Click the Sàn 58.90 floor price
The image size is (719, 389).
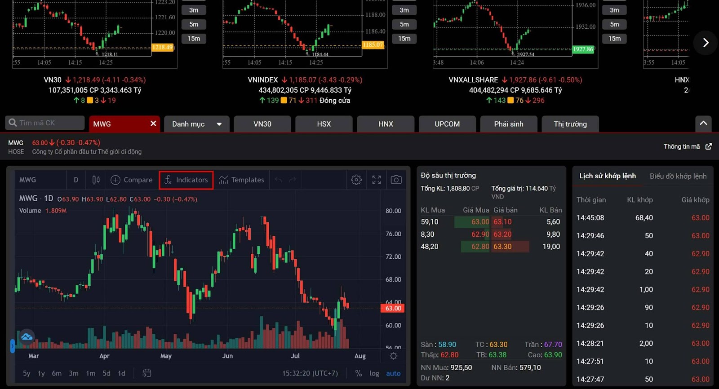click(438, 345)
